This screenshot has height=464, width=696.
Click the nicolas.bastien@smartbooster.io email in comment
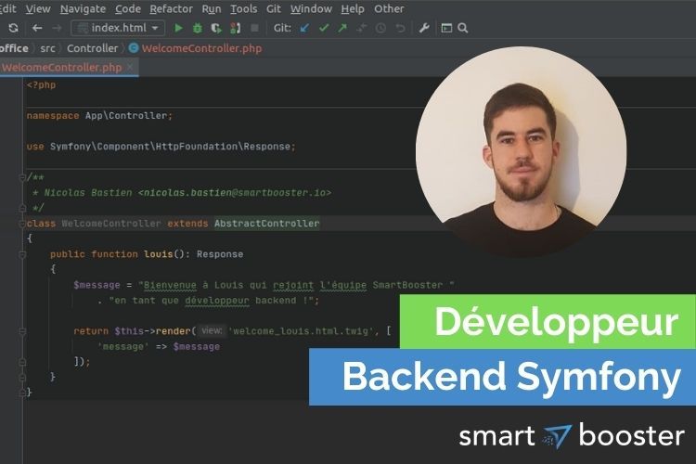coord(235,193)
